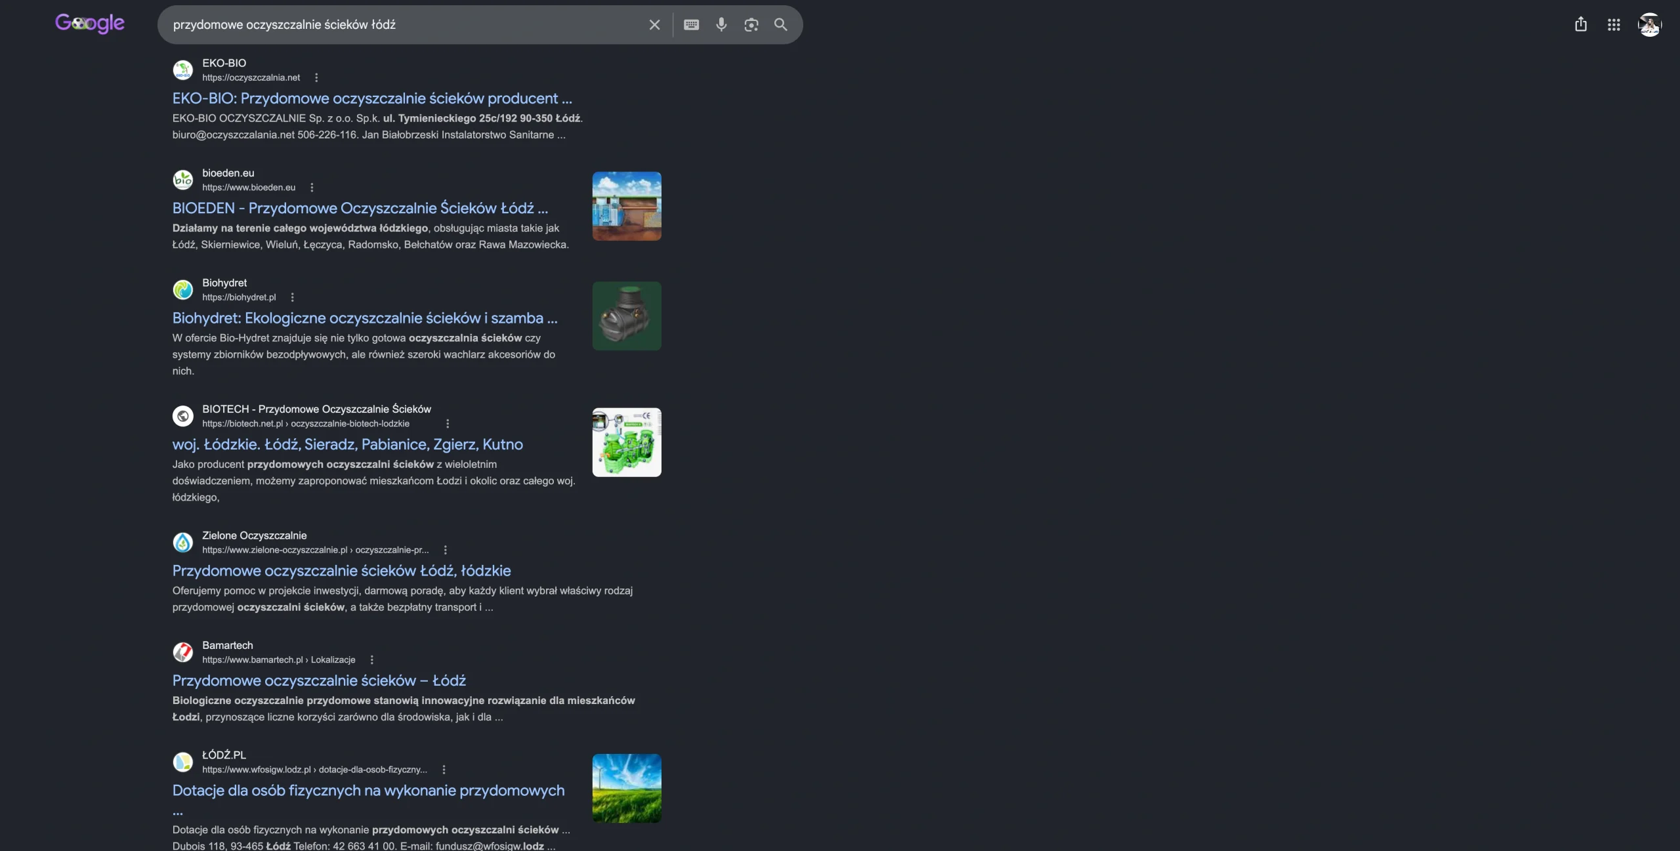Viewport: 1680px width, 851px height.
Task: Open the on-screen keyboard input tool
Action: (691, 25)
